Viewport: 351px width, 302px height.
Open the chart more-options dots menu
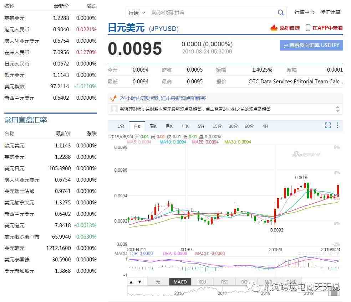(x=337, y=125)
